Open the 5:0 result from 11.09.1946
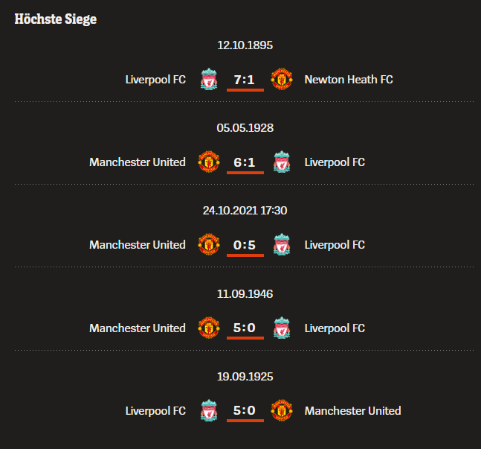Image resolution: width=481 pixels, height=449 pixels. tap(245, 328)
